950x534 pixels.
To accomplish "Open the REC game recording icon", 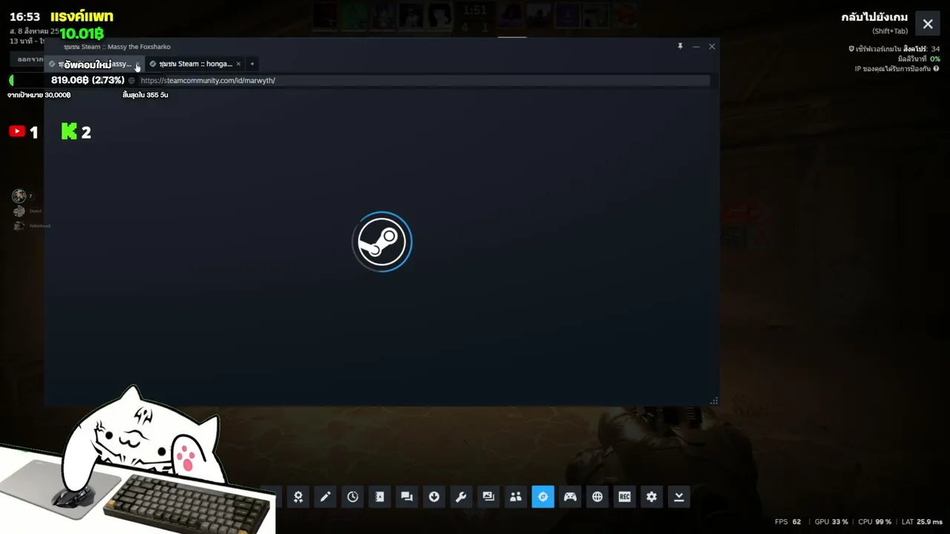I will point(624,497).
